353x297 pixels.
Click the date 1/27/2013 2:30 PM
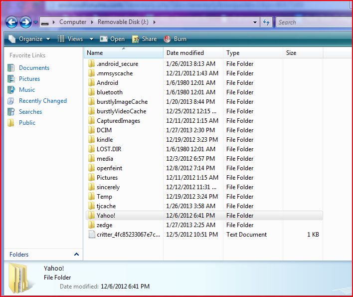(x=190, y=130)
